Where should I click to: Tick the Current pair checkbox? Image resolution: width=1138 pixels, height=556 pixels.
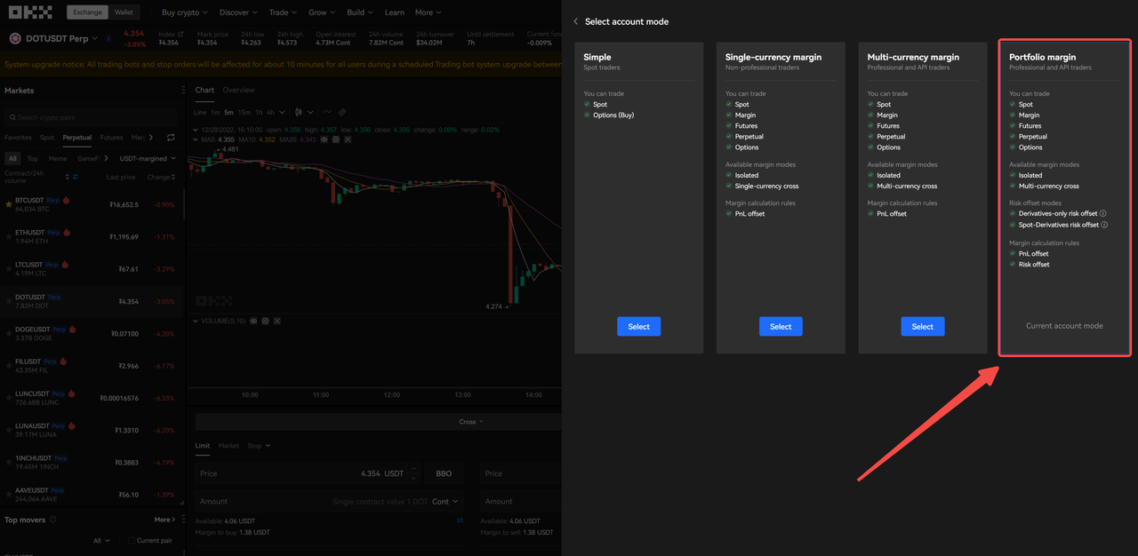pyautogui.click(x=131, y=540)
